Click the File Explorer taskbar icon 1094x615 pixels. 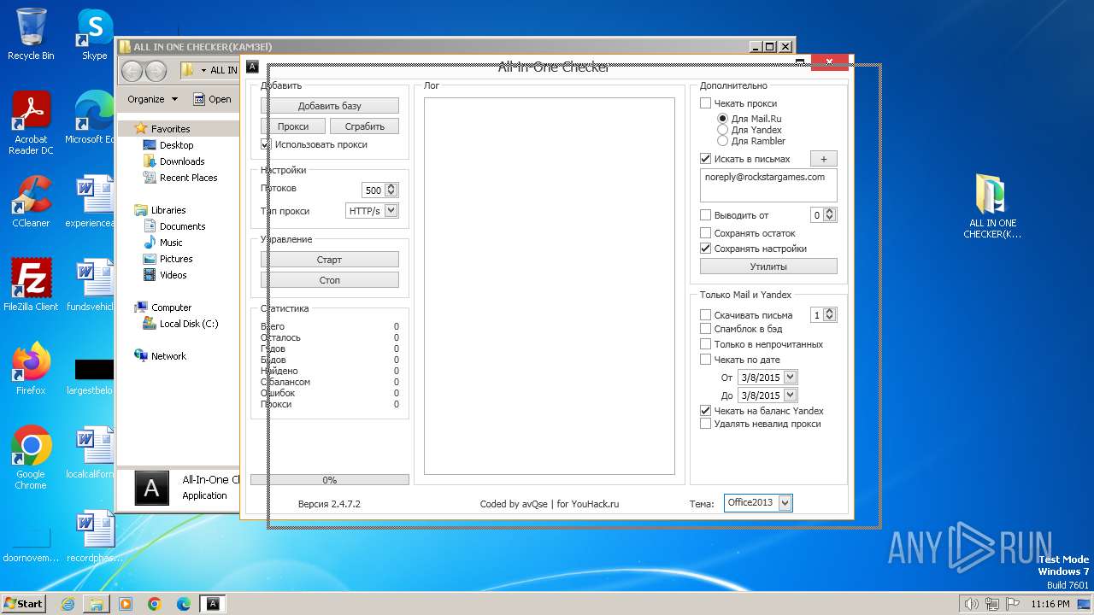tap(97, 604)
